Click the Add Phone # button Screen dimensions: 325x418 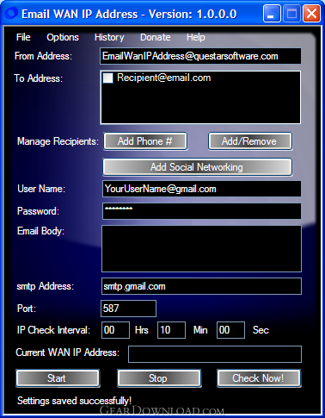click(145, 141)
